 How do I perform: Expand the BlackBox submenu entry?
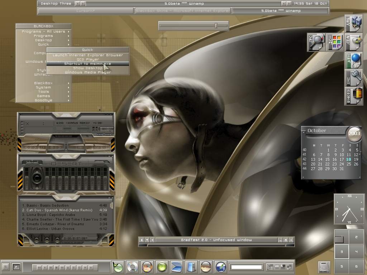(43, 83)
